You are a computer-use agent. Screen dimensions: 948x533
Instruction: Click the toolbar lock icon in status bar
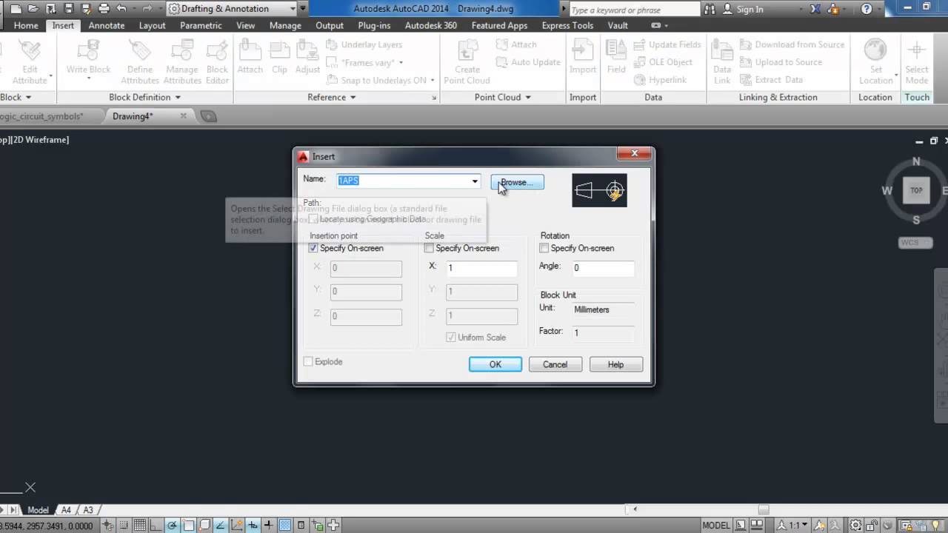click(x=872, y=526)
